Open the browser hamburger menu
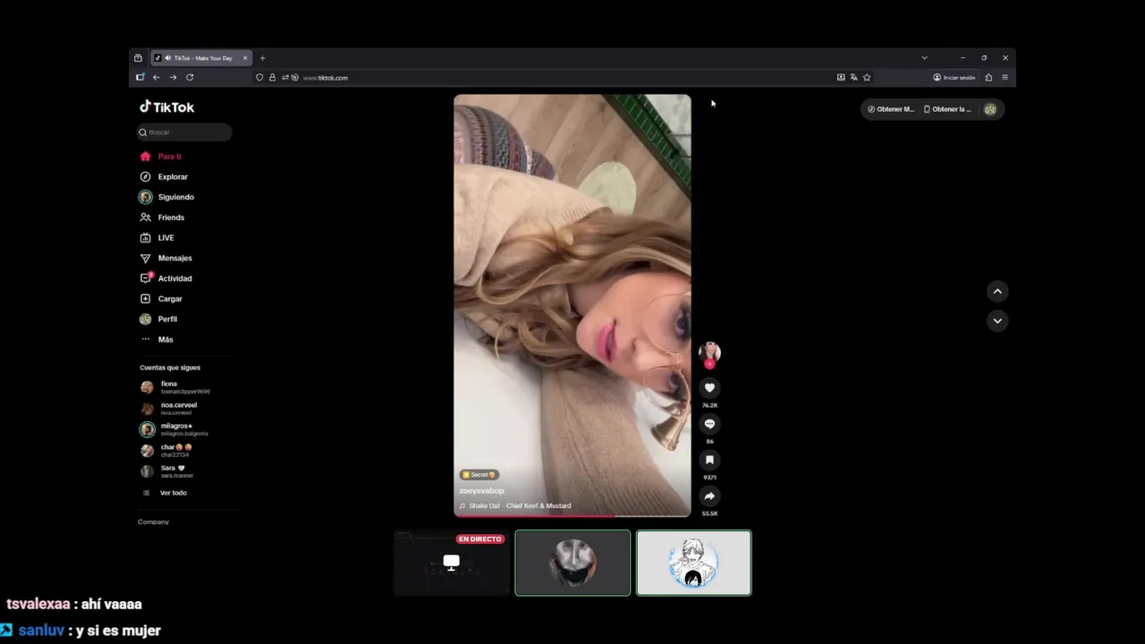This screenshot has height=644, width=1145. tap(1005, 78)
